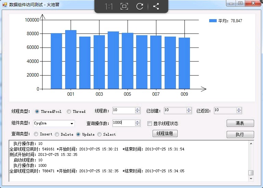The height and width of the screenshot is (188, 263).
Task: Click the 查询操作数 input field showing 1000
Action: tap(123, 123)
